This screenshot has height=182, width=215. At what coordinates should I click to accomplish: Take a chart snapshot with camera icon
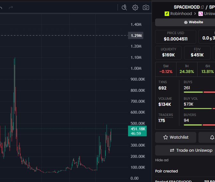click(146, 8)
